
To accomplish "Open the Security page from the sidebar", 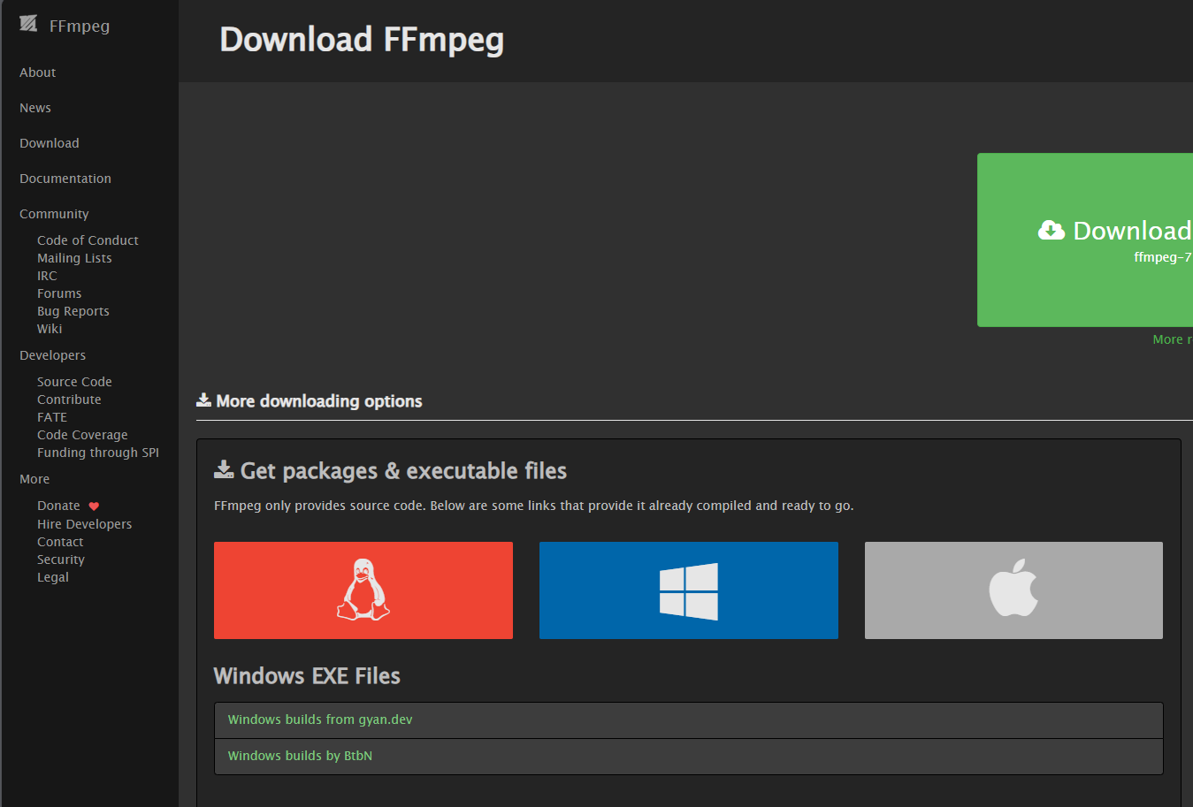I will [60, 559].
